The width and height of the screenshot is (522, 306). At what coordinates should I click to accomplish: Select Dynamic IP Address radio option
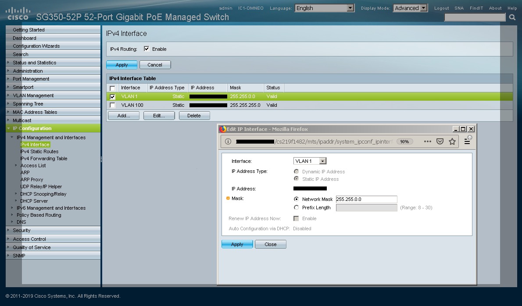click(x=296, y=172)
